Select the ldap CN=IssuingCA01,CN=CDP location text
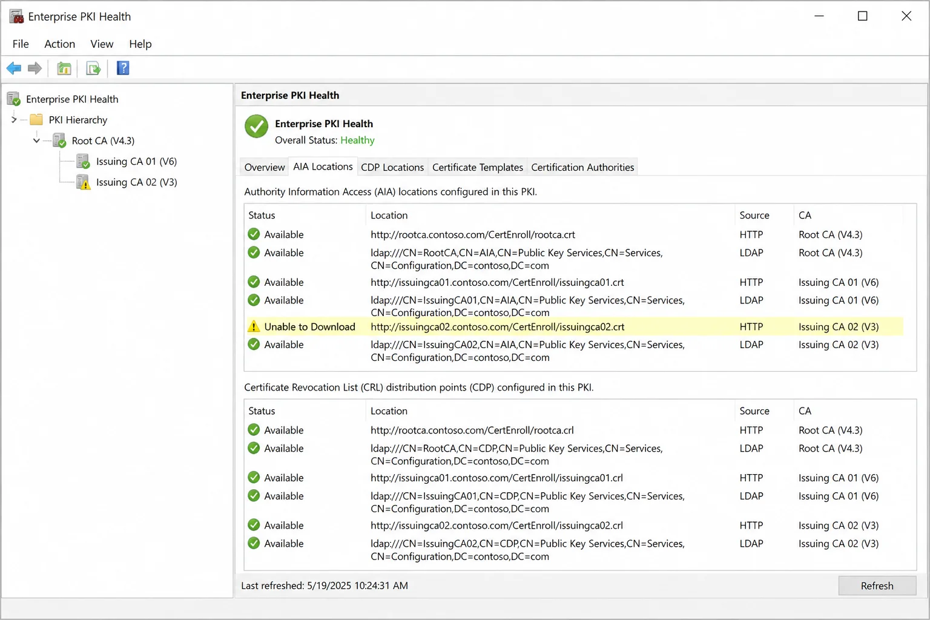The width and height of the screenshot is (930, 620). [527, 503]
